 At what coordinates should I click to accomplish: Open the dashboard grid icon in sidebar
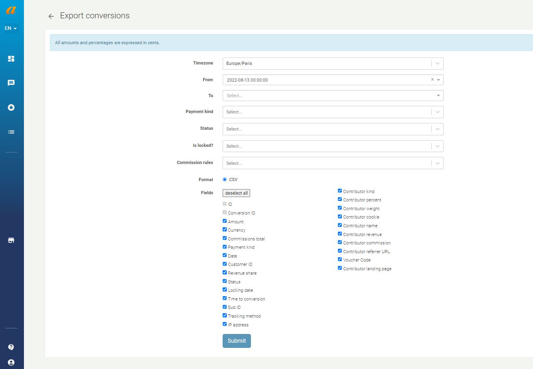pos(11,59)
